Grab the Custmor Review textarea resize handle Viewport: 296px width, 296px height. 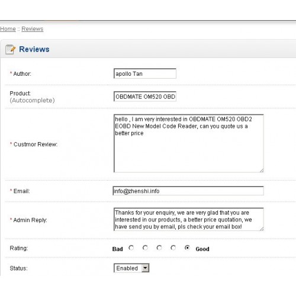point(262,170)
